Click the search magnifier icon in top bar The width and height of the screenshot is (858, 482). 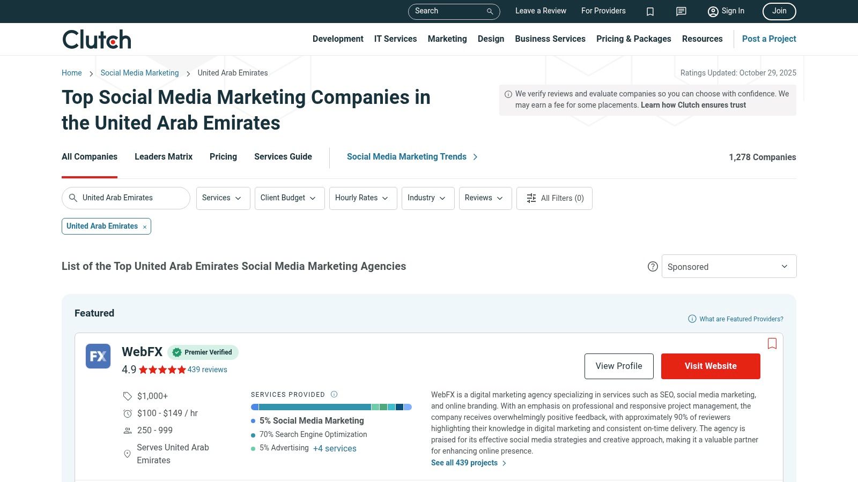click(490, 11)
